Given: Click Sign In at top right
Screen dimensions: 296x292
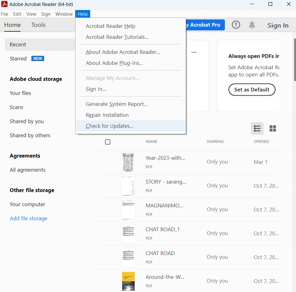Looking at the screenshot, I should tap(278, 25).
